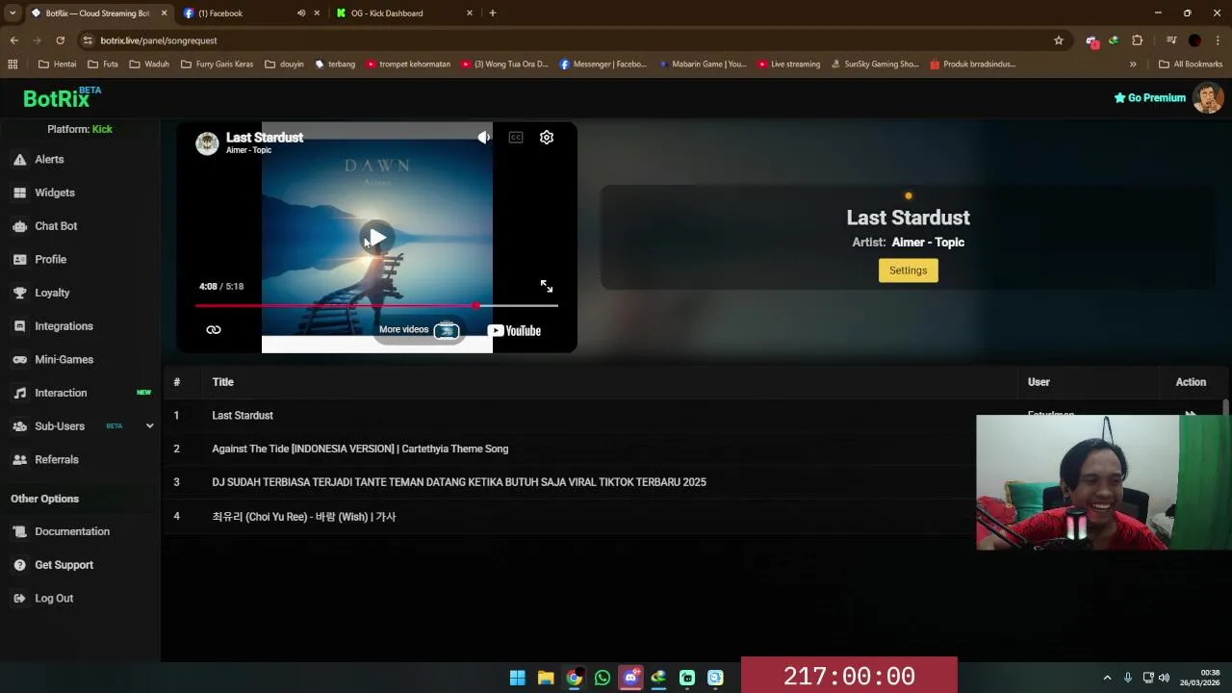
Task: Click the Action column header
Action: pos(1191,382)
